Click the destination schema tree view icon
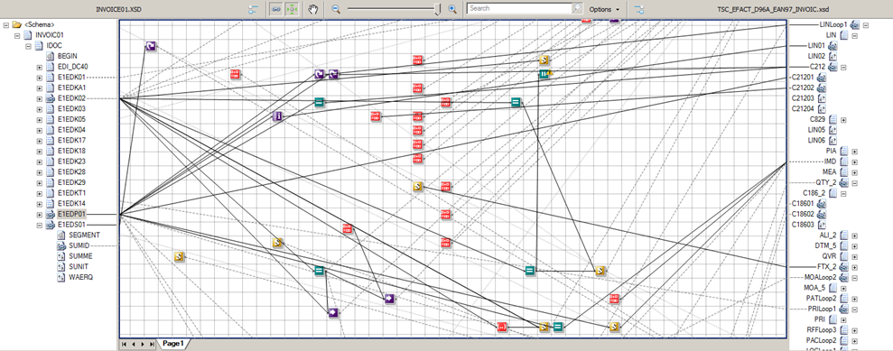This screenshot has width=893, height=351. (x=639, y=9)
